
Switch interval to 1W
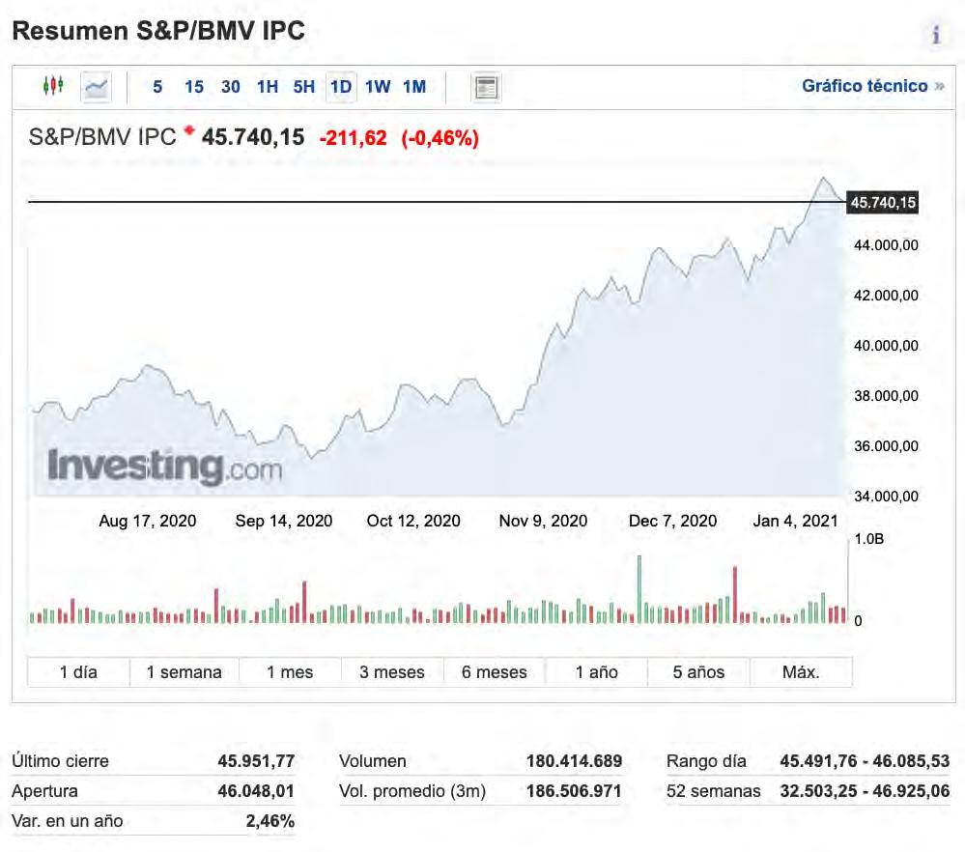(378, 87)
